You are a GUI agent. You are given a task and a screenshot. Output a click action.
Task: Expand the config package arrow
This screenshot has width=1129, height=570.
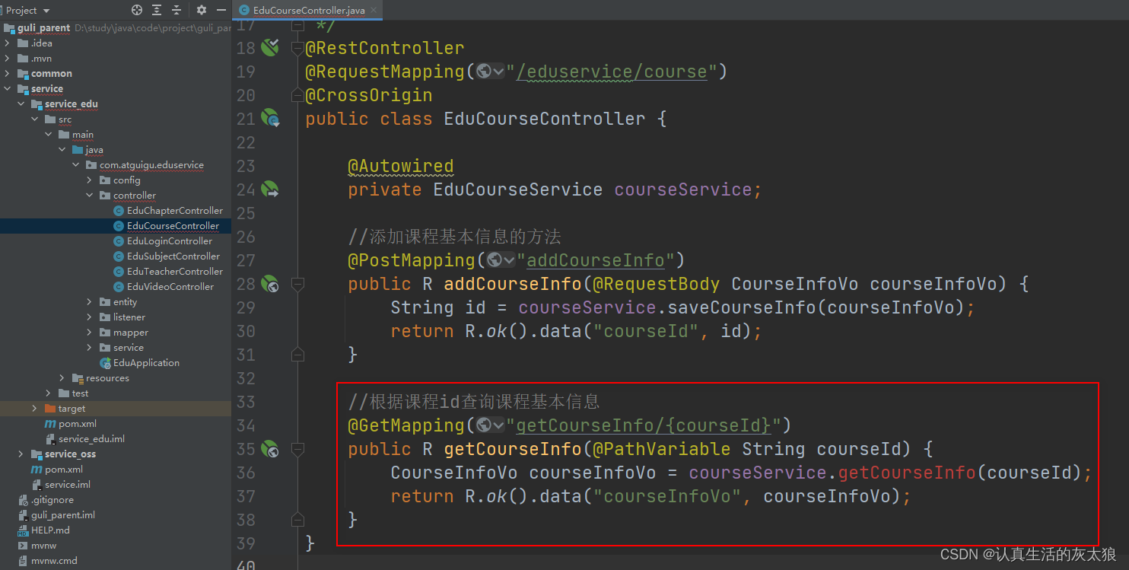point(90,180)
